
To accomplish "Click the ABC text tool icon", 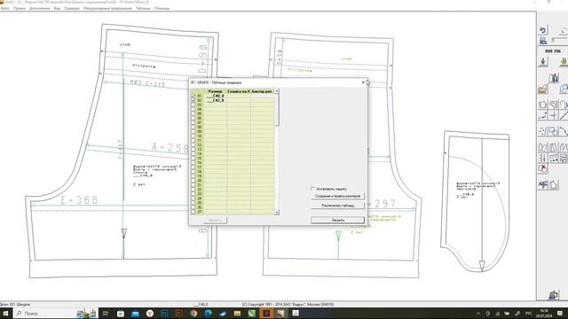I will click(542, 185).
